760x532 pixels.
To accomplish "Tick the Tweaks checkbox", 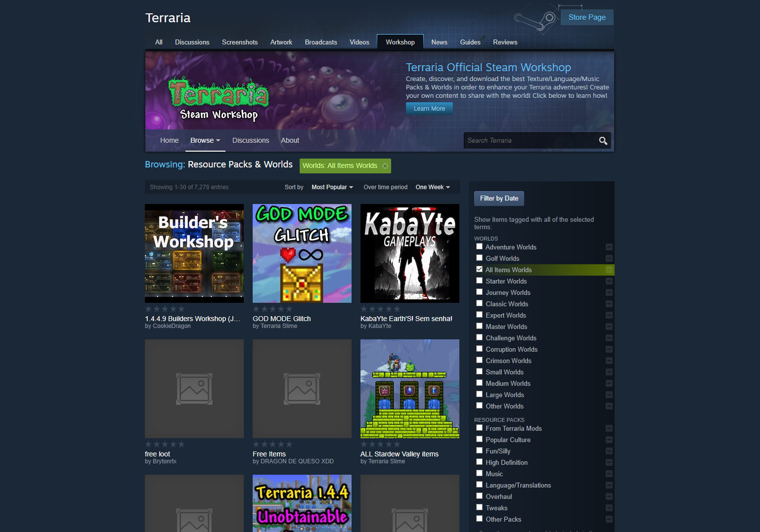I will click(x=479, y=507).
